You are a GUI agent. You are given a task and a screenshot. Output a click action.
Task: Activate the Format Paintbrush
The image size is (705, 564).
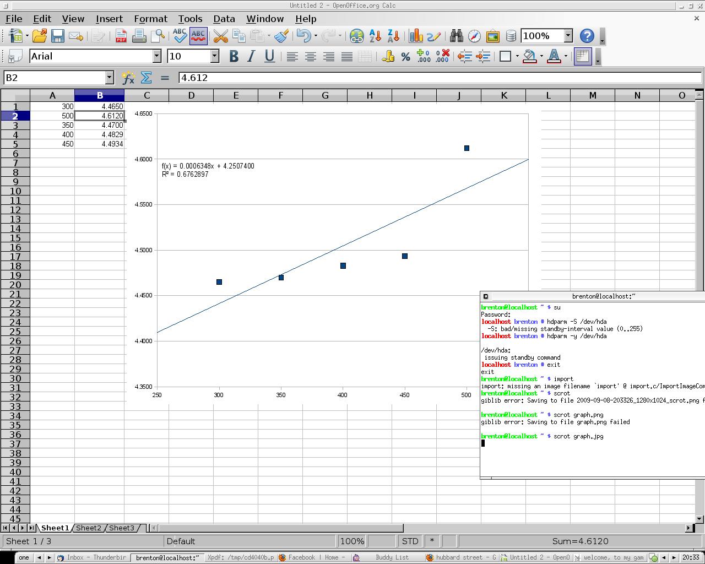click(x=281, y=36)
